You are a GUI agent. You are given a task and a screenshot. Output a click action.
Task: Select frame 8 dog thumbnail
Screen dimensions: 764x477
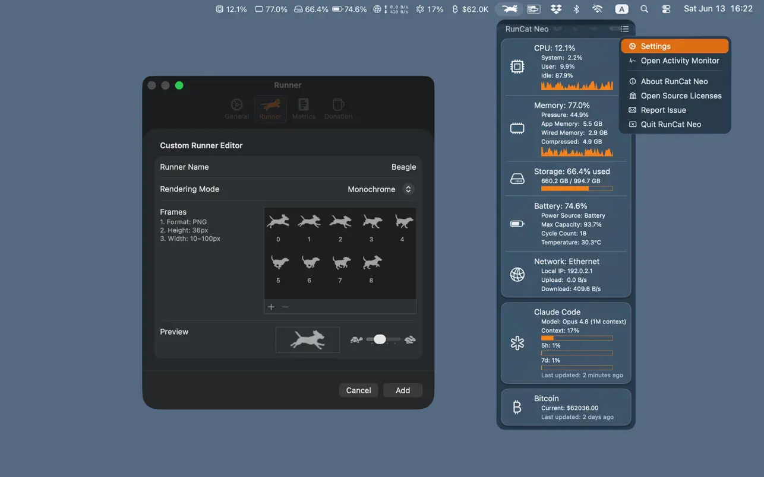(x=372, y=262)
